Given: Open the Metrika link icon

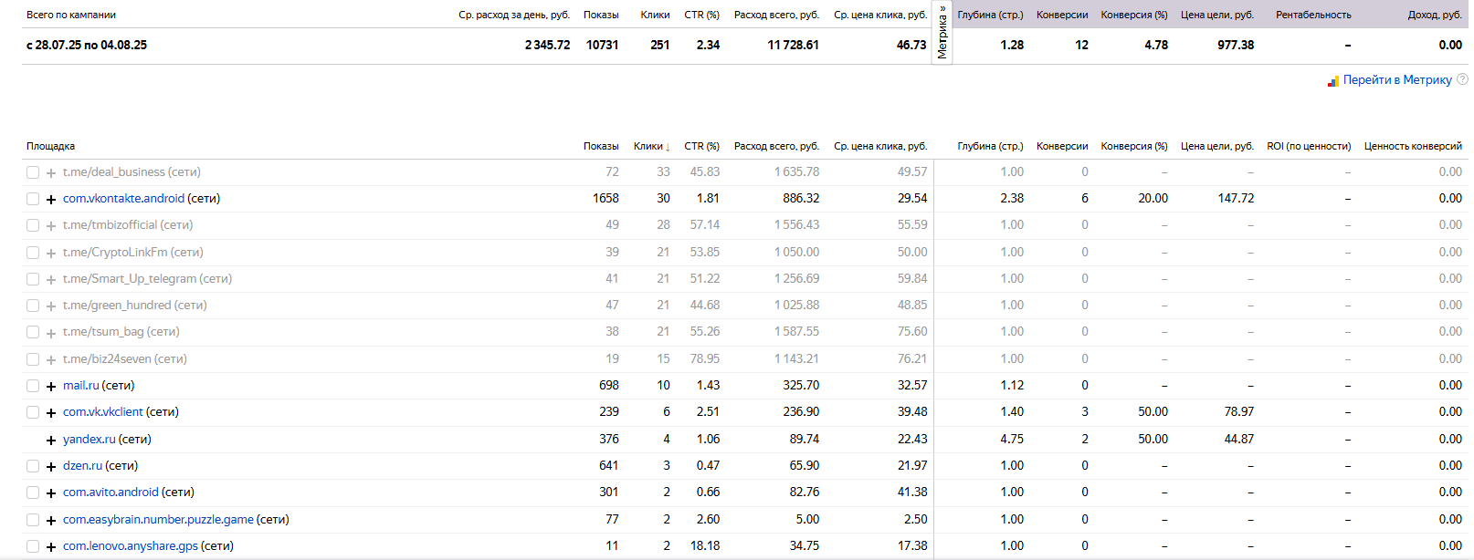Looking at the screenshot, I should 1332,81.
